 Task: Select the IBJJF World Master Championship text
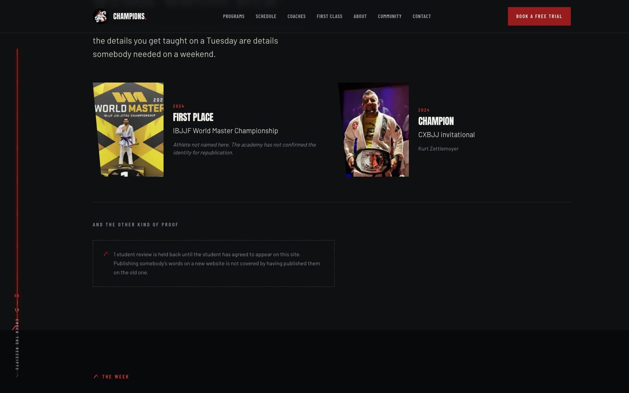pyautogui.click(x=225, y=131)
